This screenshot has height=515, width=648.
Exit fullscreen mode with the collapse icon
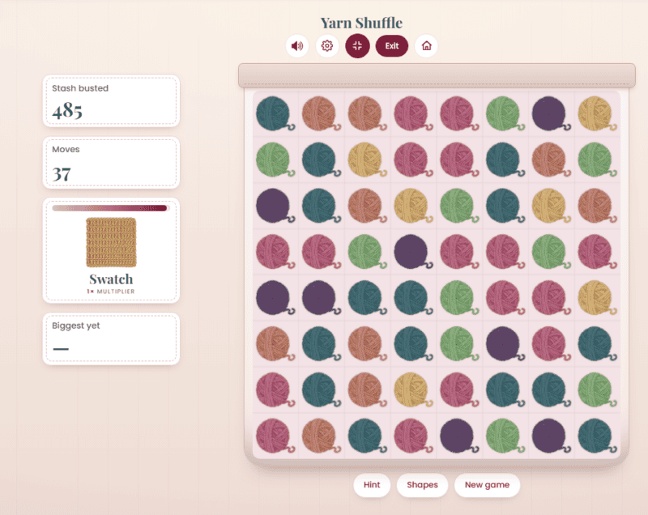click(x=357, y=46)
